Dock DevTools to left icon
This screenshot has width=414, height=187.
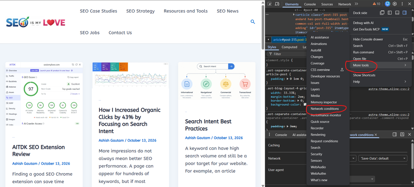point(389,13)
